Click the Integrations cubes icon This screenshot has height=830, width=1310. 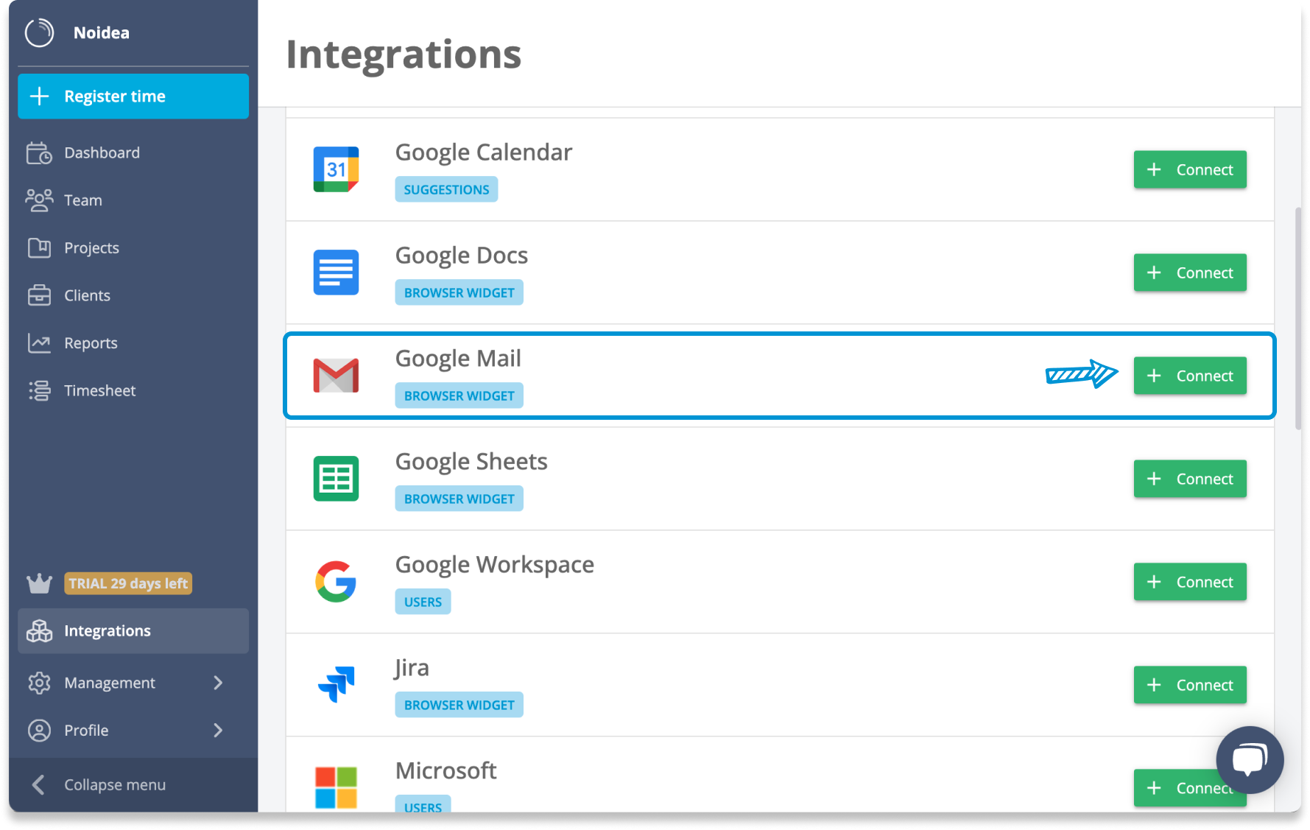(x=39, y=631)
